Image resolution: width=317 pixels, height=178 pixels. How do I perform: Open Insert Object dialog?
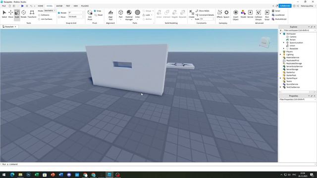pos(236,15)
